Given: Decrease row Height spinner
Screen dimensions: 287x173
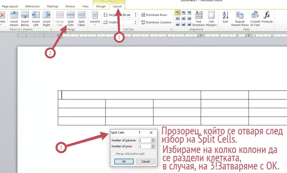Looking at the screenshot, I should [x=136, y=16].
